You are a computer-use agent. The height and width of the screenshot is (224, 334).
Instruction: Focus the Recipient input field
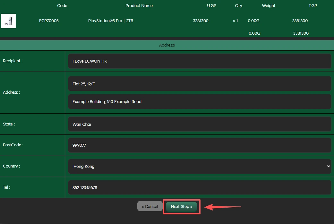click(199, 61)
